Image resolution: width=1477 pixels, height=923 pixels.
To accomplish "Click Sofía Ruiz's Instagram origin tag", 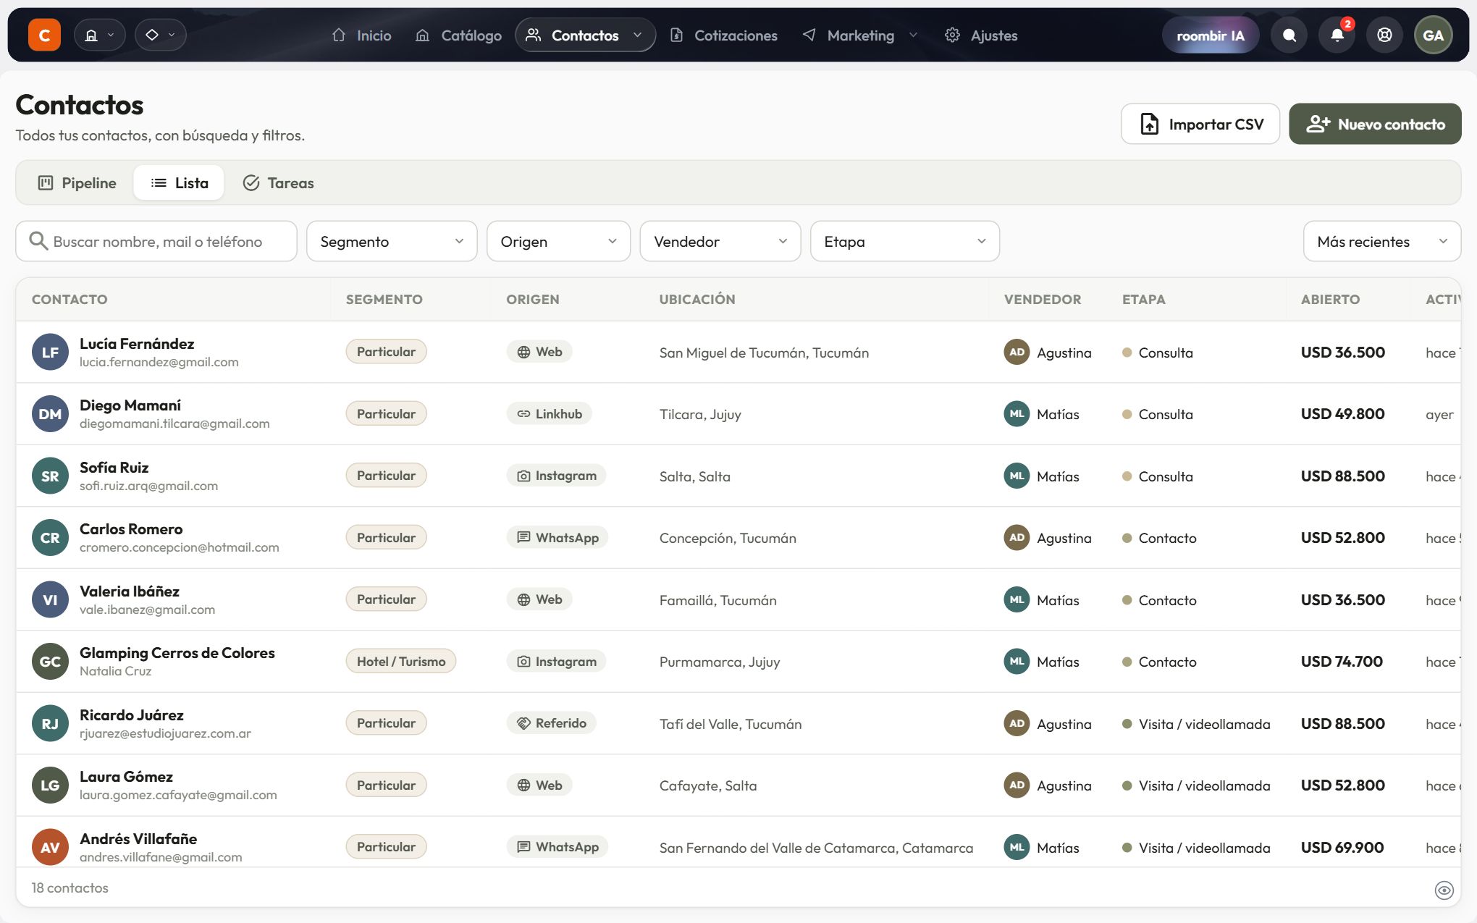I will 557,476.
